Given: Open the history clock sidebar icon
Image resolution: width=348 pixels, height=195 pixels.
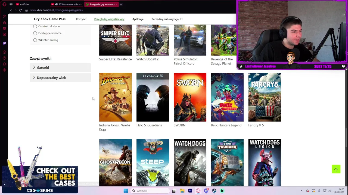Looking at the screenshot, I should coord(4,58).
